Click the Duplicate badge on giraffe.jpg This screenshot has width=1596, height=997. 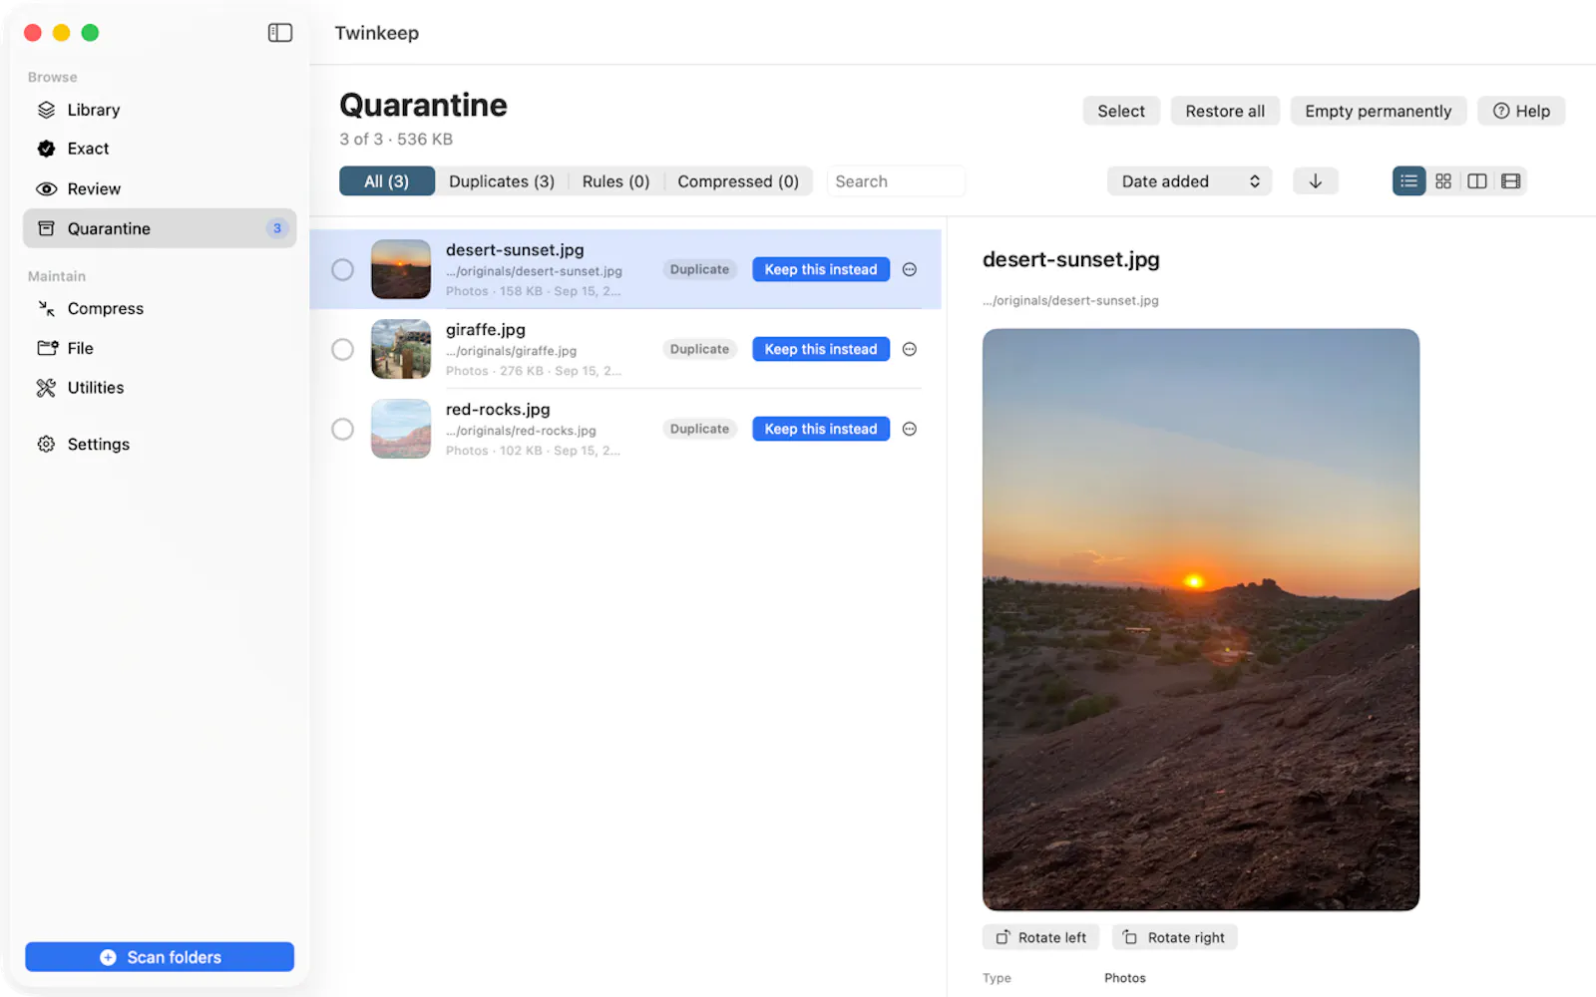point(699,349)
